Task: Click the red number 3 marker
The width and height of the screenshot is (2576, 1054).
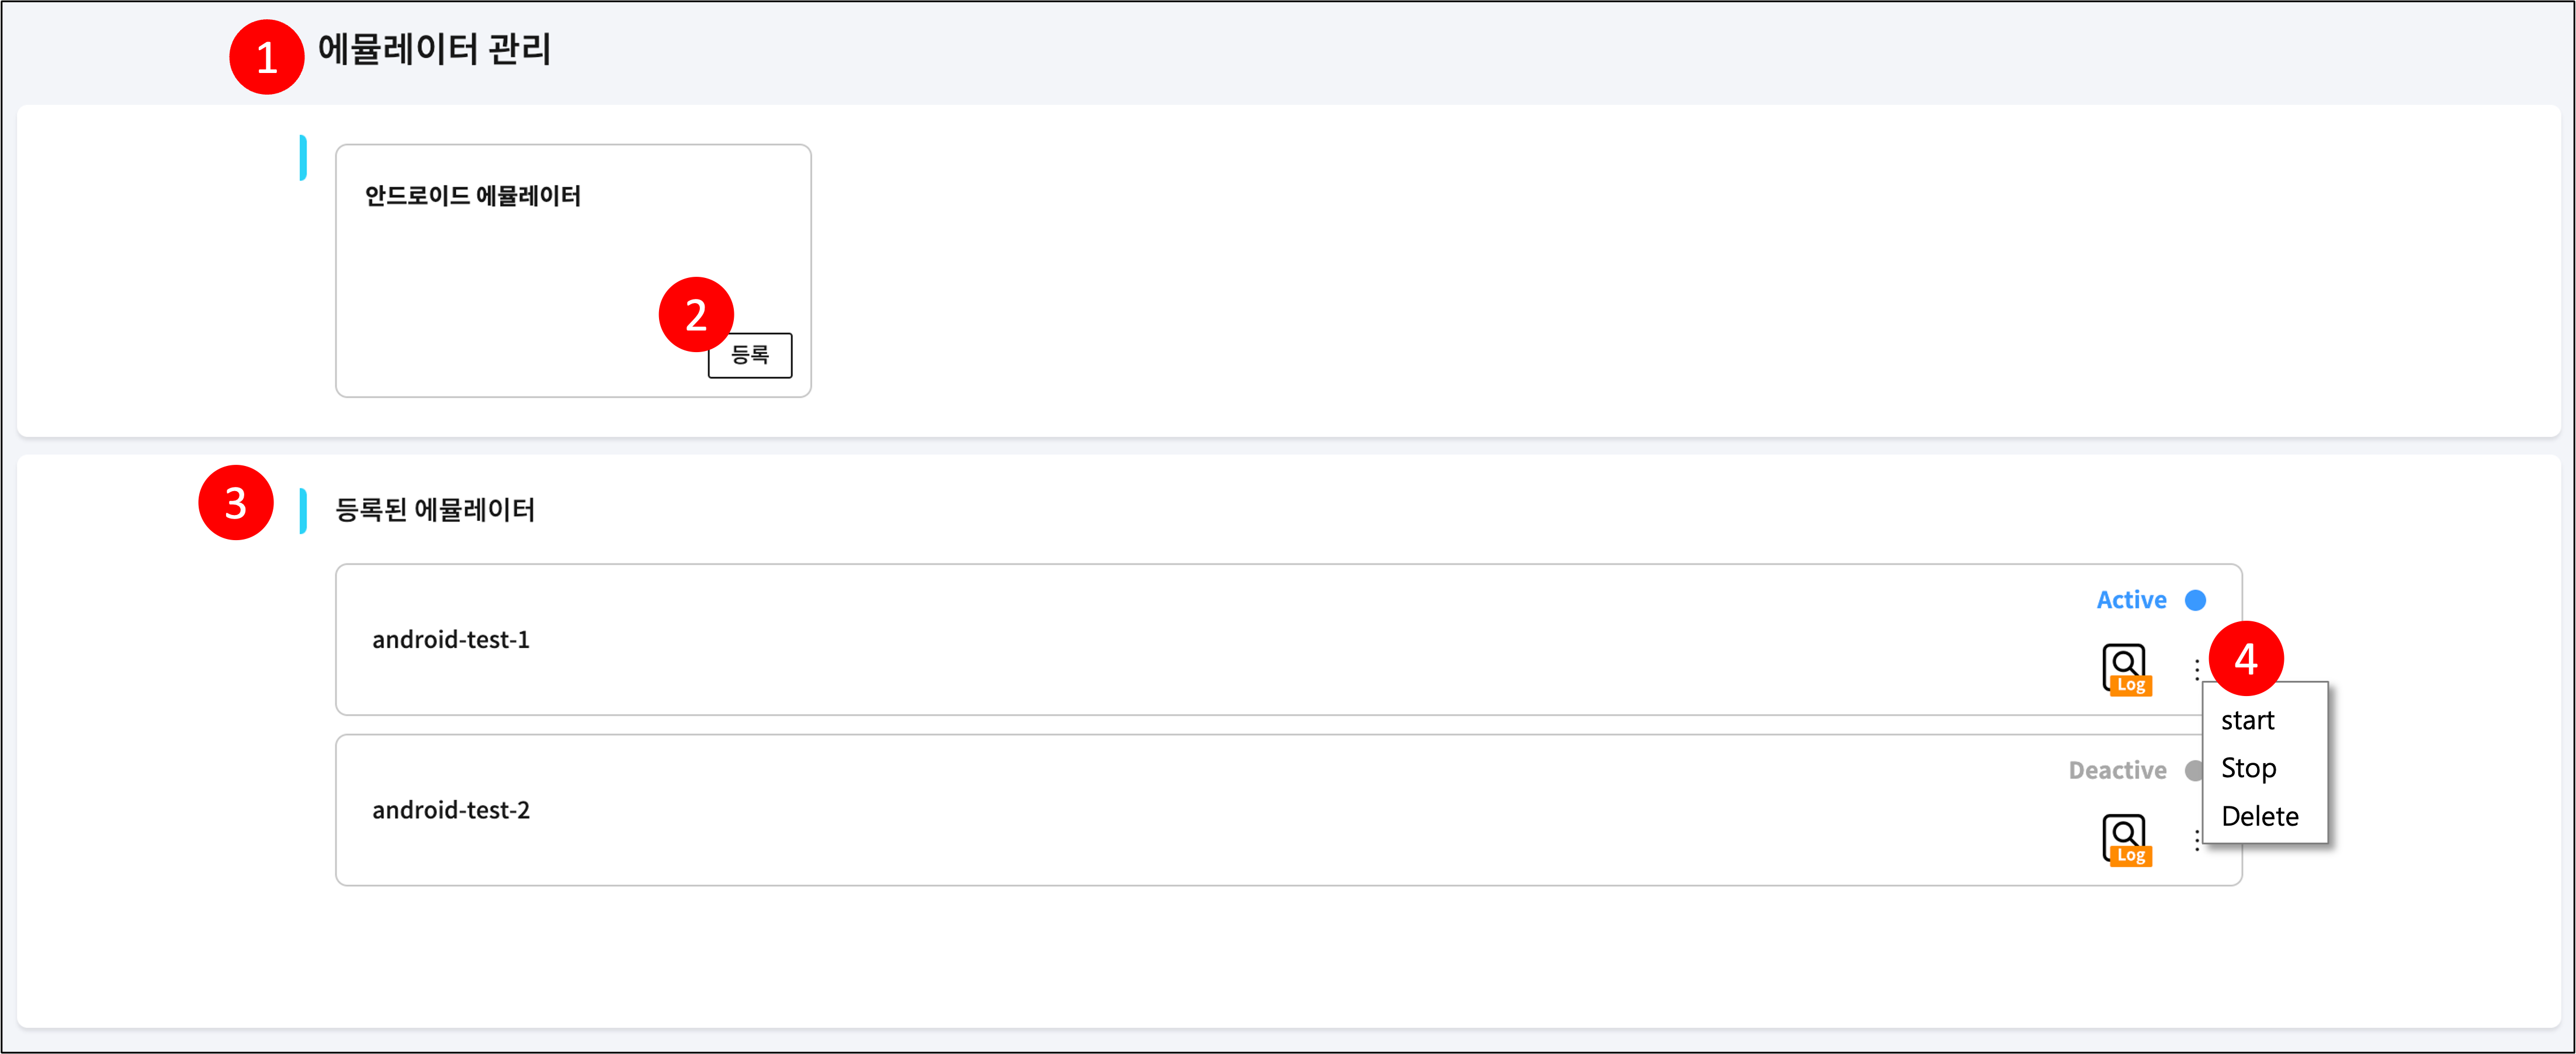Action: coord(236,503)
